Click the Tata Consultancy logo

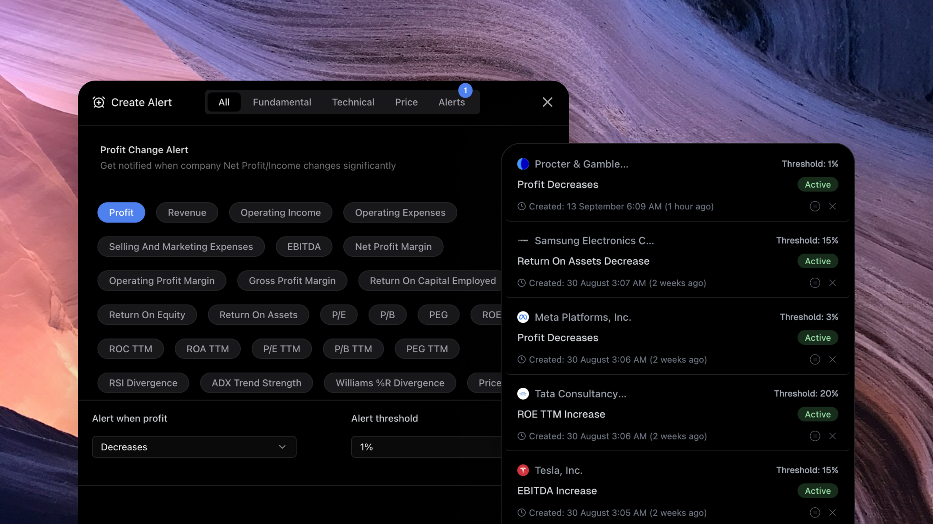click(x=523, y=393)
